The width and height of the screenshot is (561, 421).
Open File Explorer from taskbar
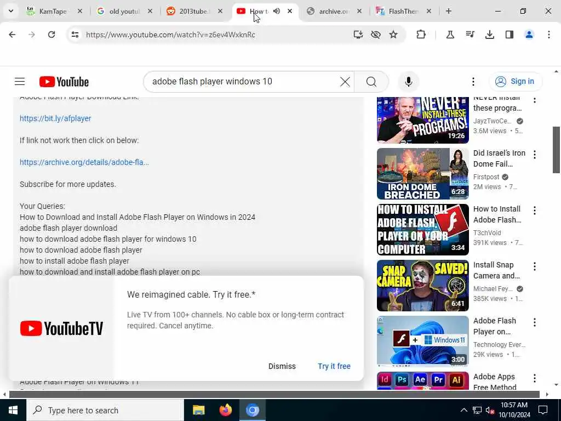coord(198,410)
